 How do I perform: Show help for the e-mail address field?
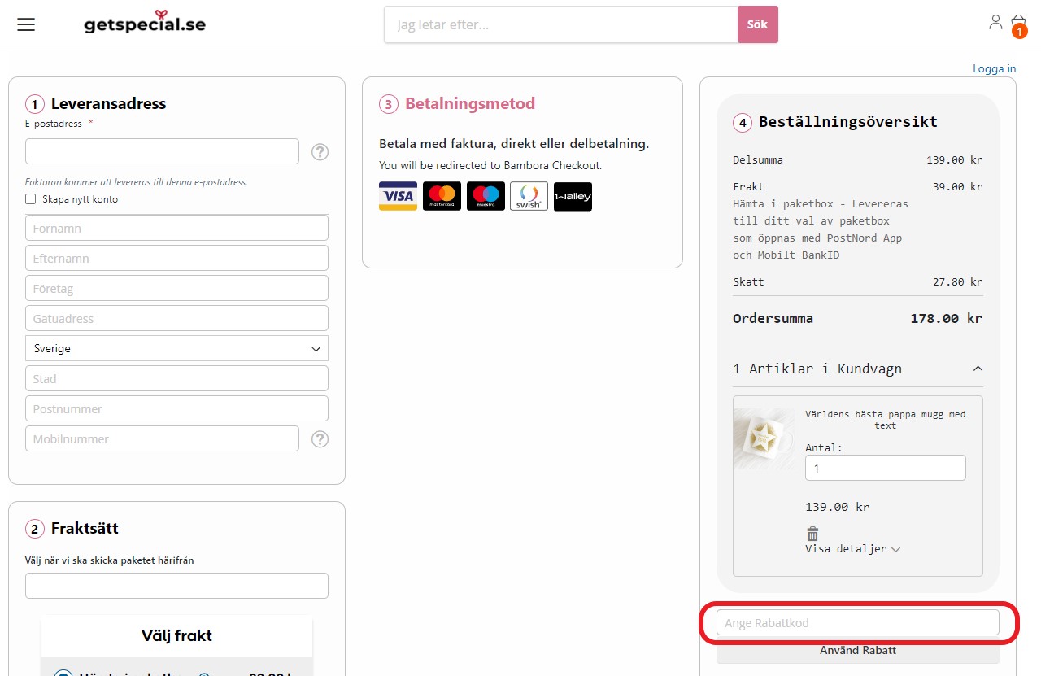pos(320,152)
